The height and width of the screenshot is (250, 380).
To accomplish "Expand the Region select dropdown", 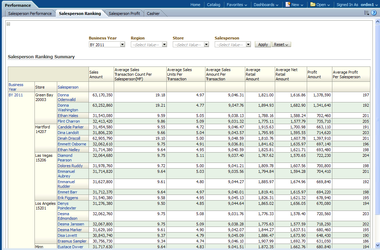I will [x=164, y=44].
